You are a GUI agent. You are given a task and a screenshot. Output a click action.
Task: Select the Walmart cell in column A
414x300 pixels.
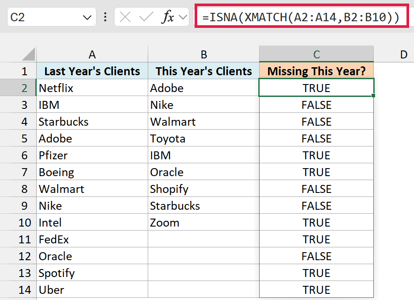pyautogui.click(x=92, y=189)
